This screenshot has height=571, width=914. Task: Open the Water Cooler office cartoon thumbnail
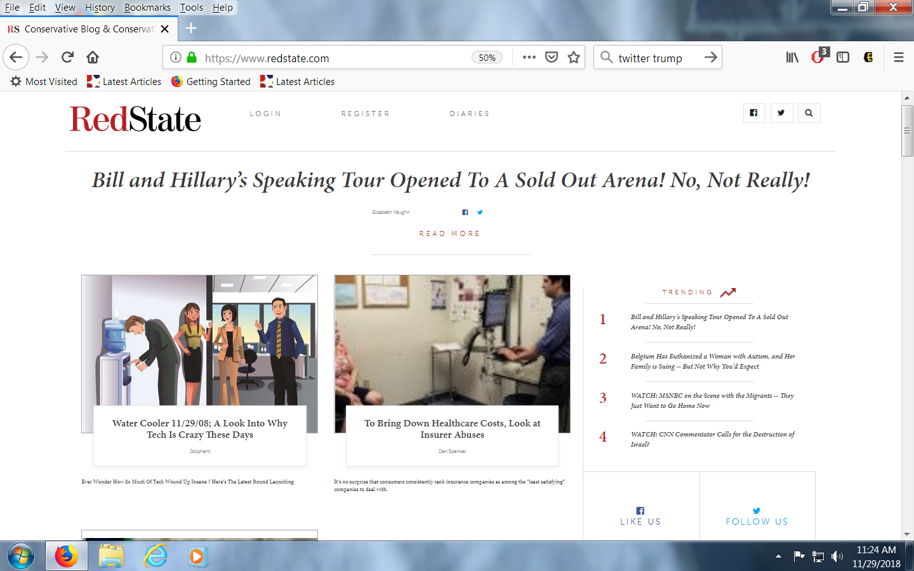point(199,340)
